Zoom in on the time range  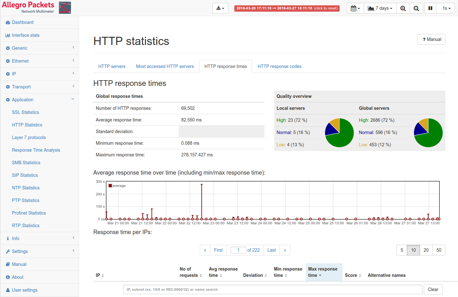403,8
